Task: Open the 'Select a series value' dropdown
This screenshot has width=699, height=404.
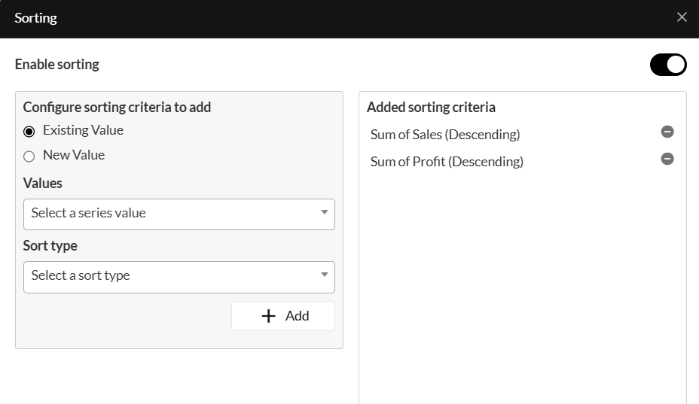Action: pos(179,214)
